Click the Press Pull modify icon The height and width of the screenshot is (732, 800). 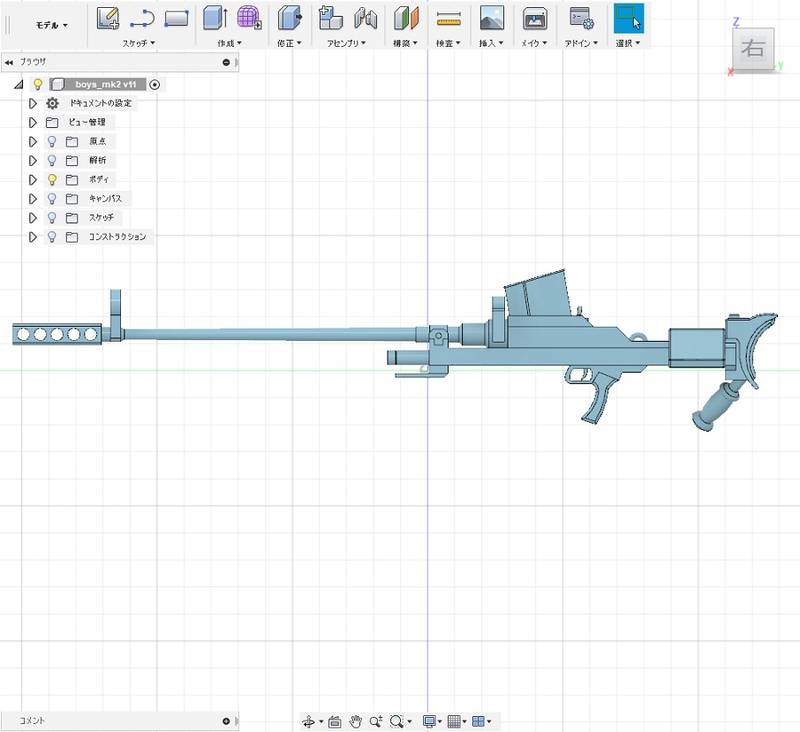coord(289,17)
